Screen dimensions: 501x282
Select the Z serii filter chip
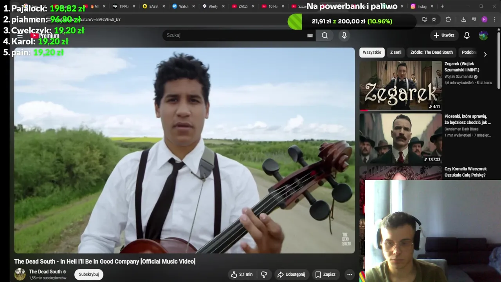click(396, 52)
